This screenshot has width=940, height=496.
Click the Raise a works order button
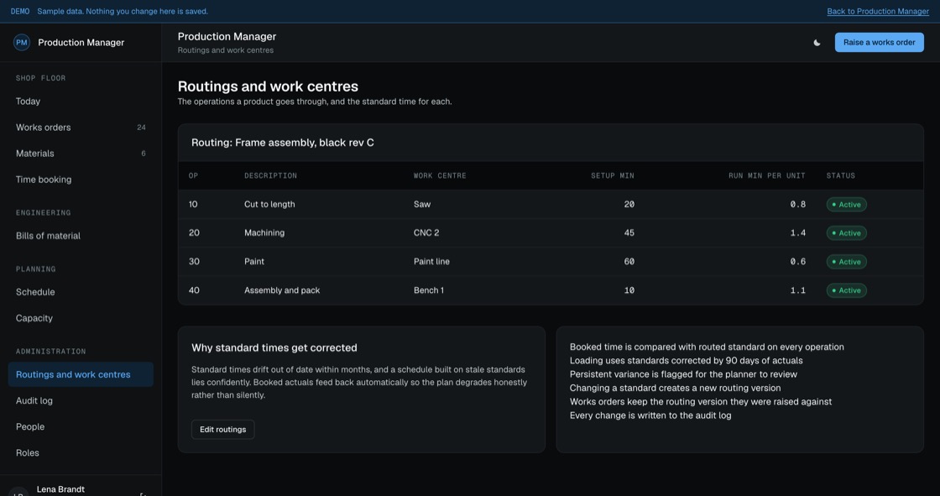tap(879, 43)
